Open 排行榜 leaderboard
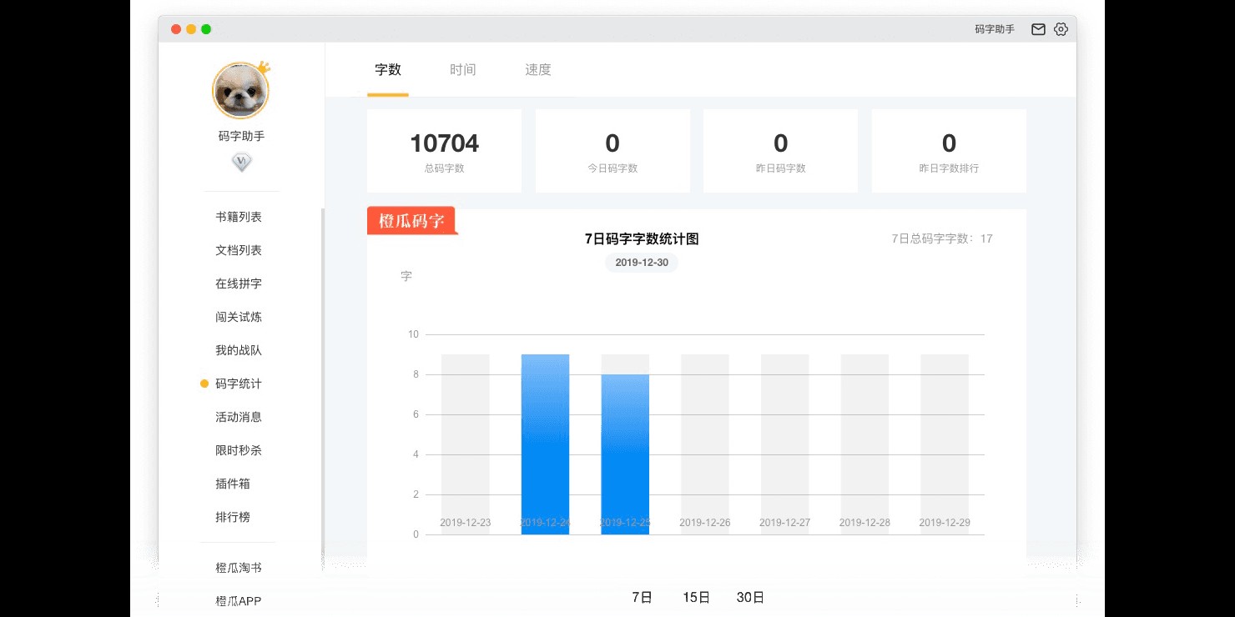1235x617 pixels. (233, 517)
